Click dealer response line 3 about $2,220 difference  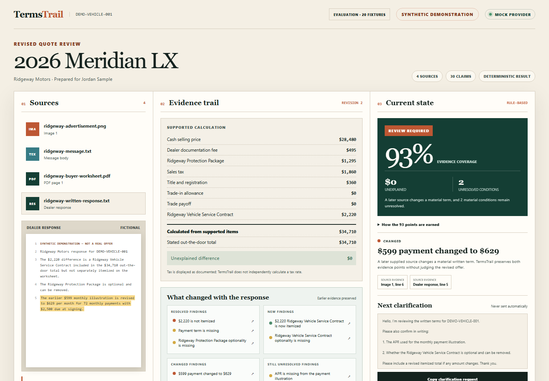87,268
